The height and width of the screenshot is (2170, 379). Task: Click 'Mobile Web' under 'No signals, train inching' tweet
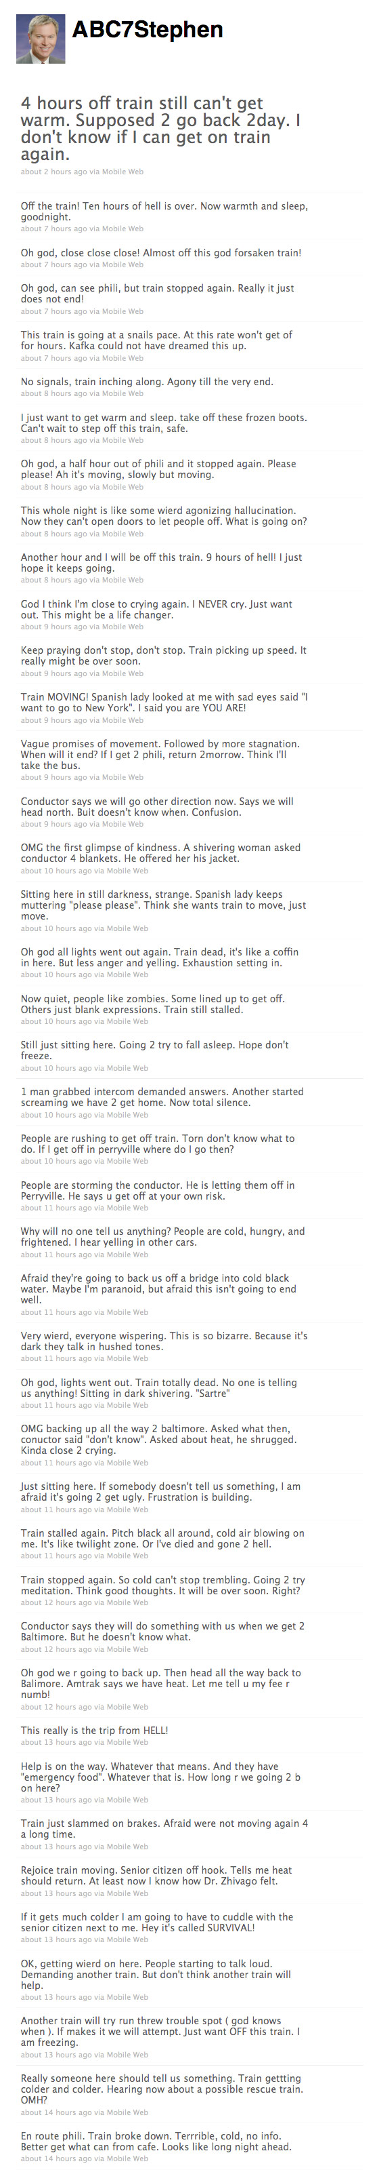pos(122,393)
